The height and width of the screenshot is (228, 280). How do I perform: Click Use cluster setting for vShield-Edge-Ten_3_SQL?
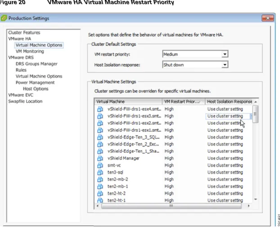[225, 137]
